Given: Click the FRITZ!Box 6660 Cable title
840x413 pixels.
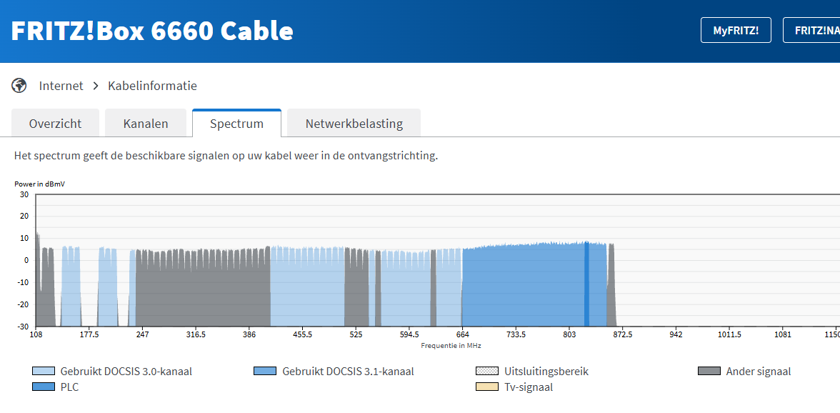Looking at the screenshot, I should coord(152,31).
